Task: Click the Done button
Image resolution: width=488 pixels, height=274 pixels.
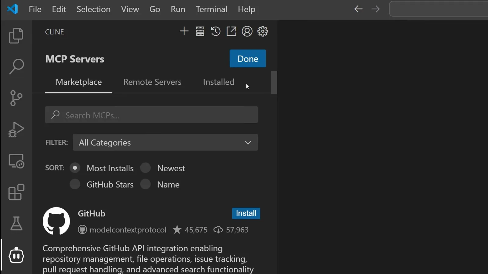Action: coord(248,58)
